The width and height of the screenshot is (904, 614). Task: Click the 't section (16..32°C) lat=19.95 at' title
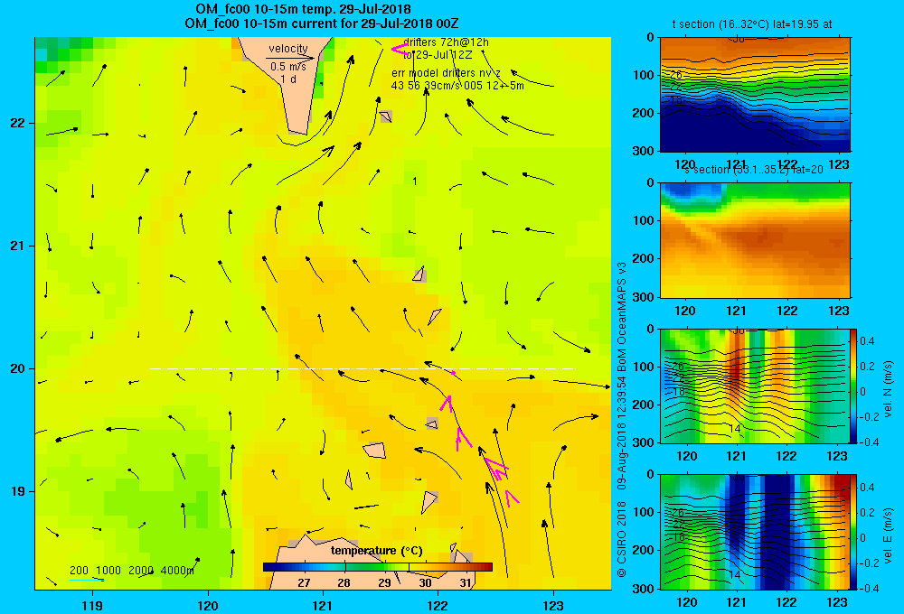752,24
